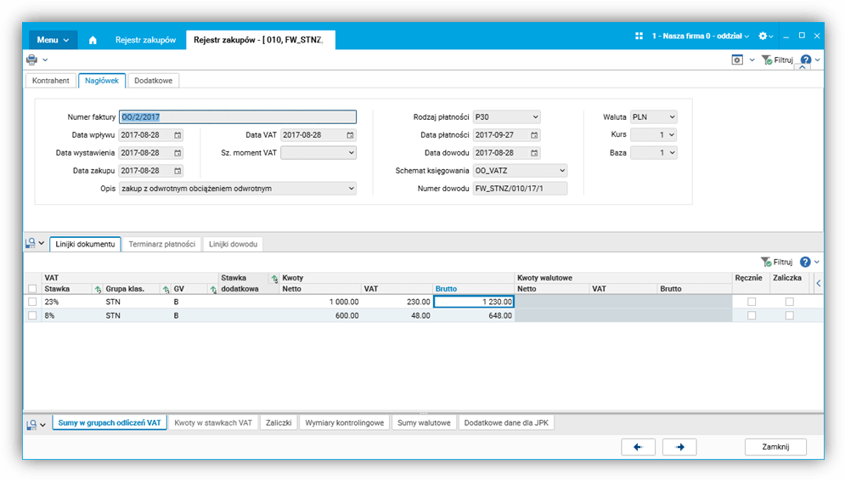
Task: Click the Zamknij button
Action: pyautogui.click(x=775, y=447)
